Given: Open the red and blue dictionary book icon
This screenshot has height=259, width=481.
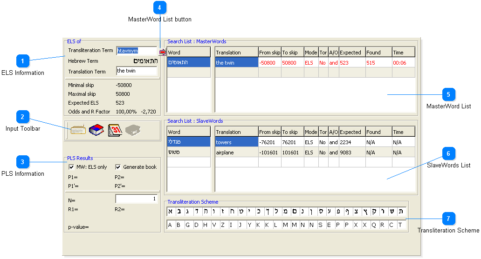Looking at the screenshot, I should 96,130.
